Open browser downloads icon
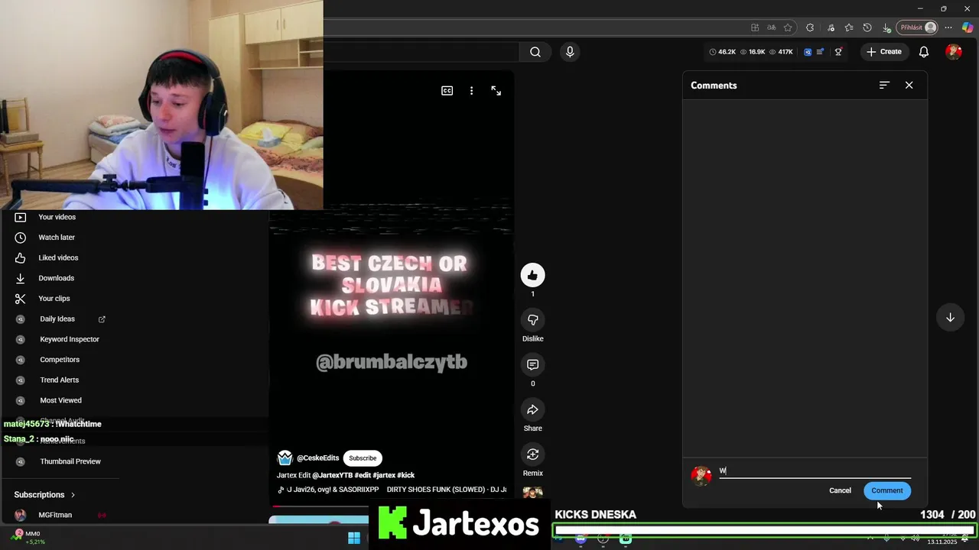979x550 pixels. pyautogui.click(x=886, y=27)
